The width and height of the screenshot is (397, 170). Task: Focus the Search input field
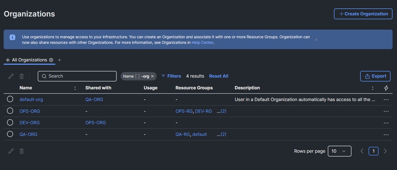coord(77,76)
